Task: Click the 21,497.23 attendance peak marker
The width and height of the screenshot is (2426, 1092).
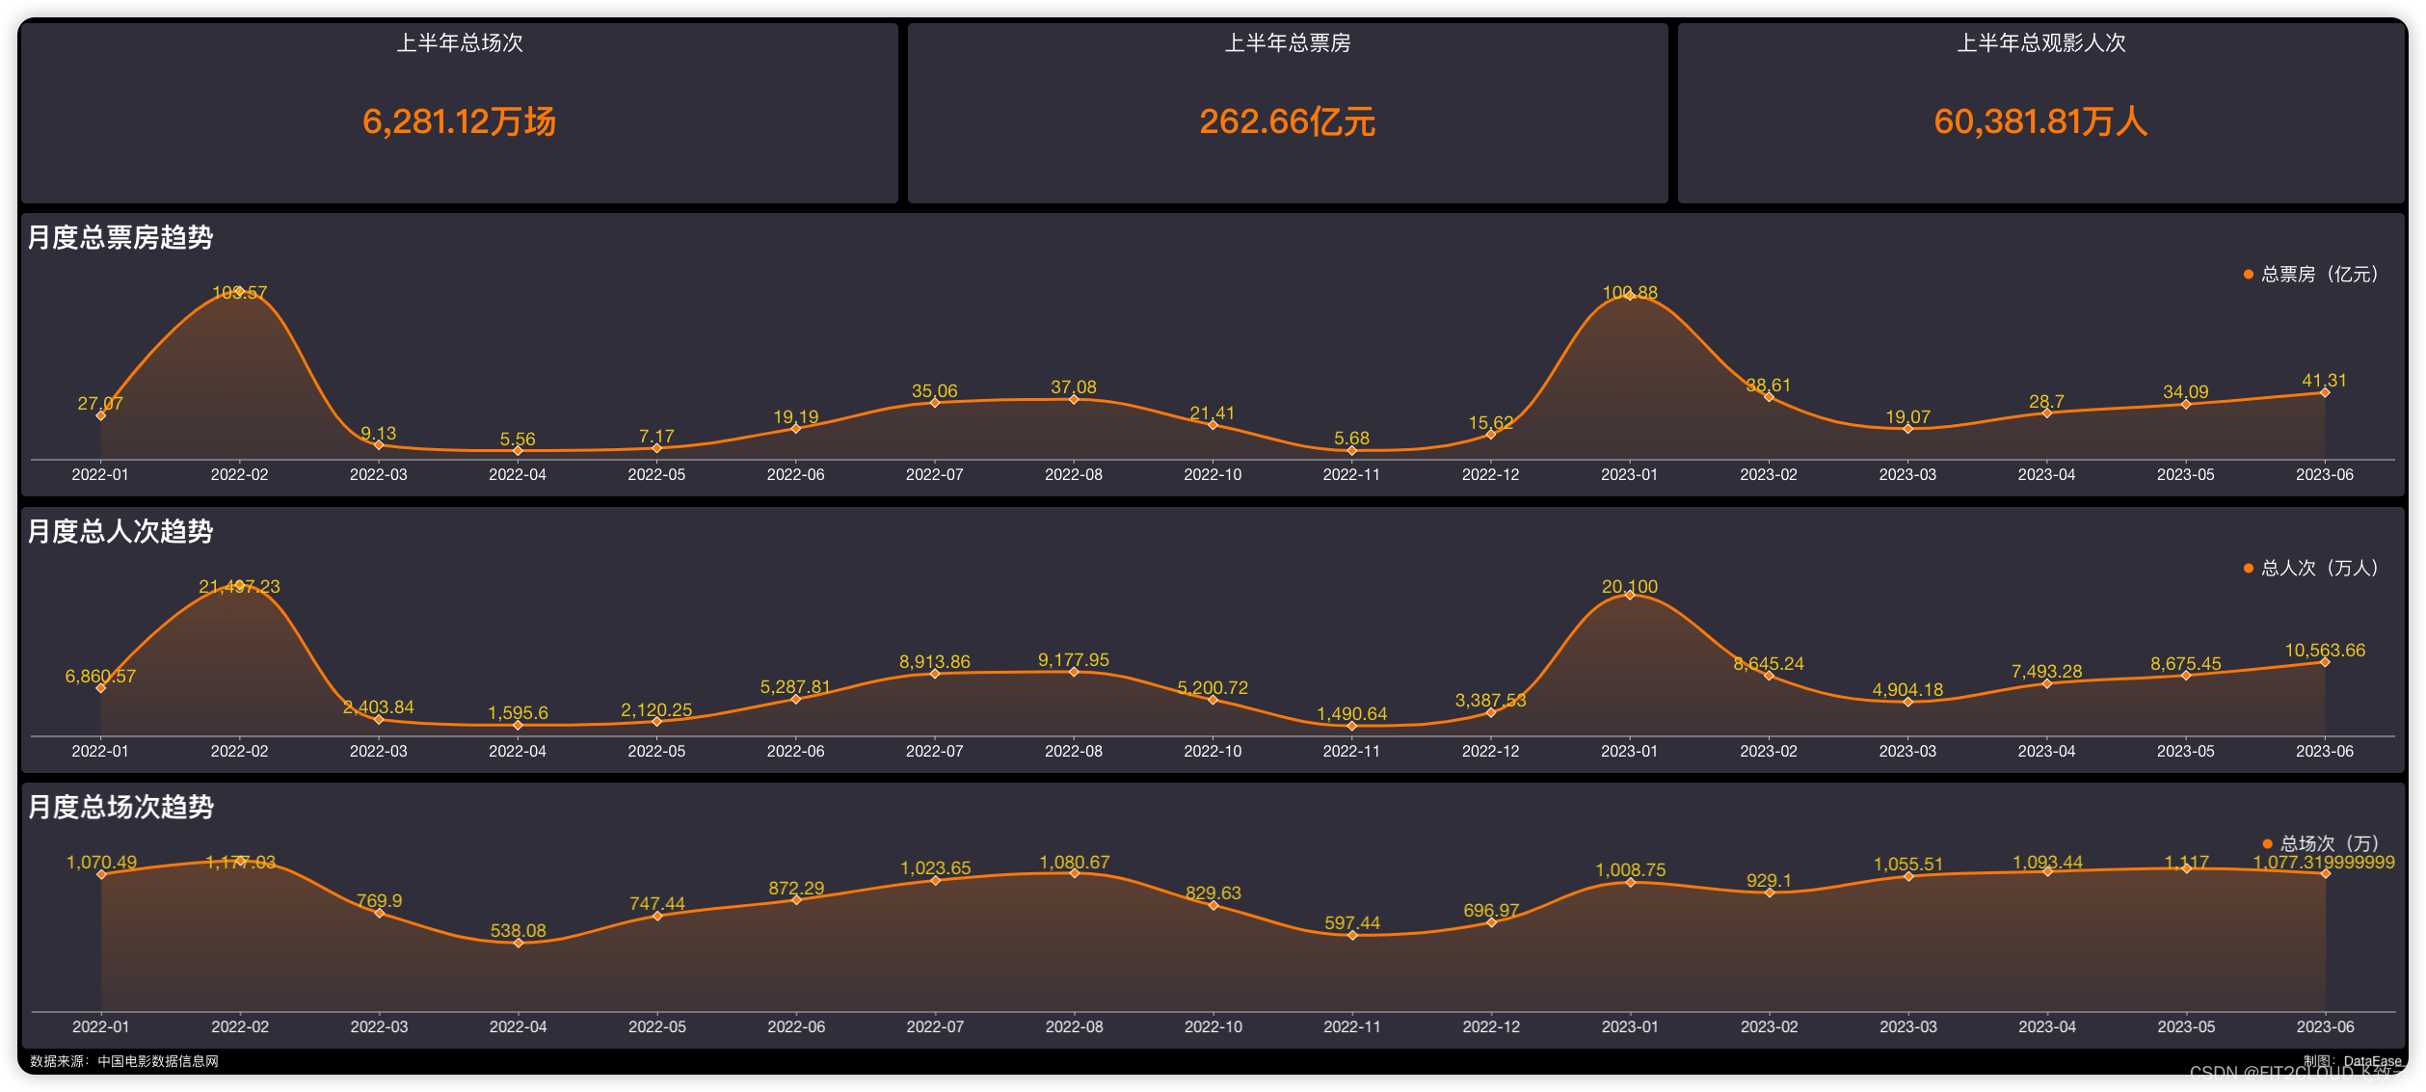Action: [x=239, y=585]
